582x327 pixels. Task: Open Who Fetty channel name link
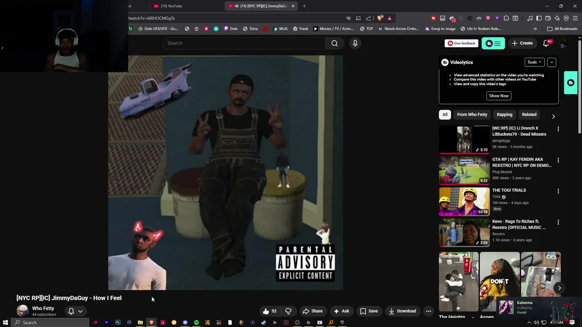coord(43,308)
